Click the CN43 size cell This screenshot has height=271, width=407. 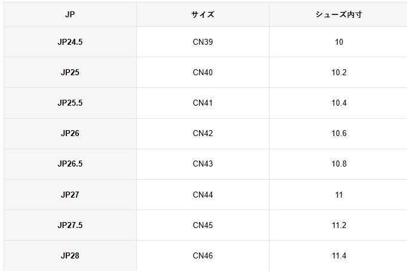pos(203,164)
